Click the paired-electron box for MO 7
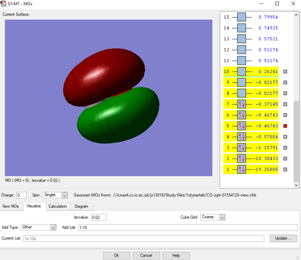Image resolution: width=301 pixels, height=260 pixels. 242,104
